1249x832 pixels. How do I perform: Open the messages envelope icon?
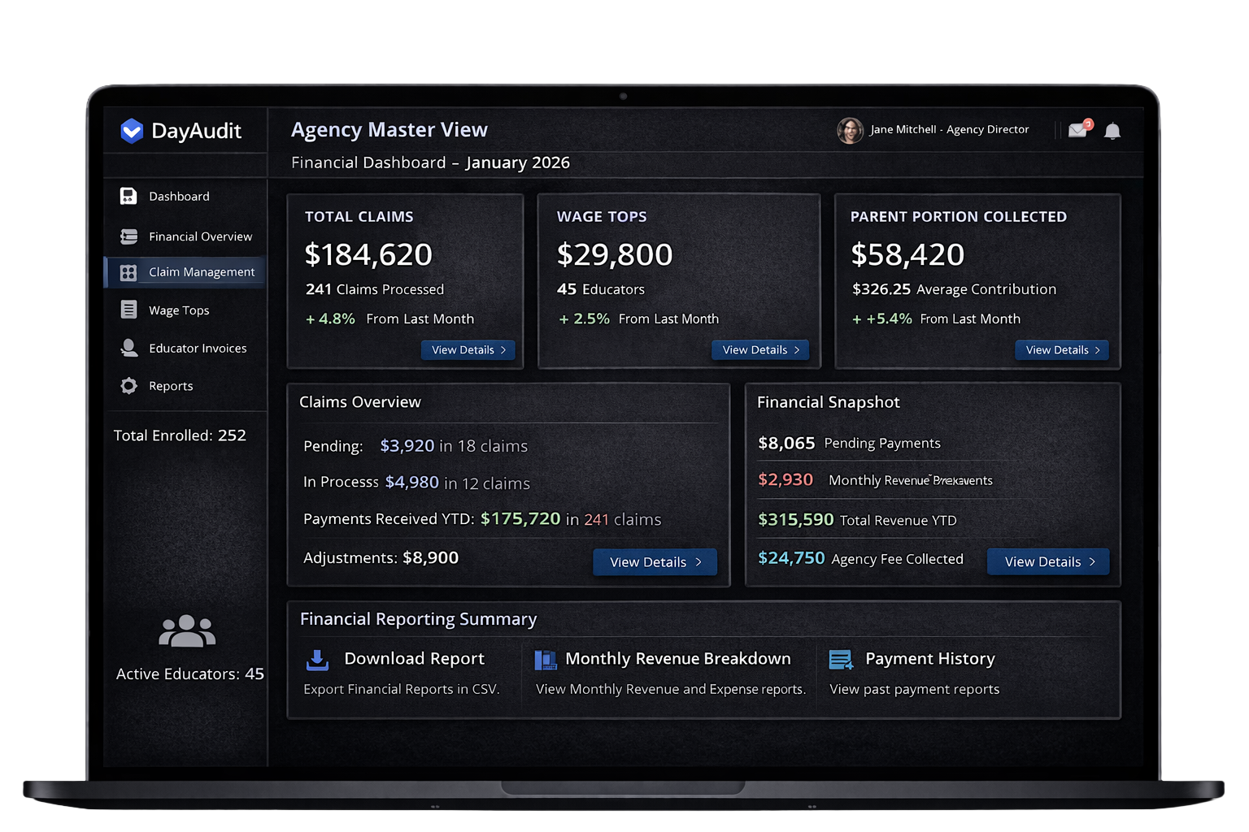pos(1078,130)
